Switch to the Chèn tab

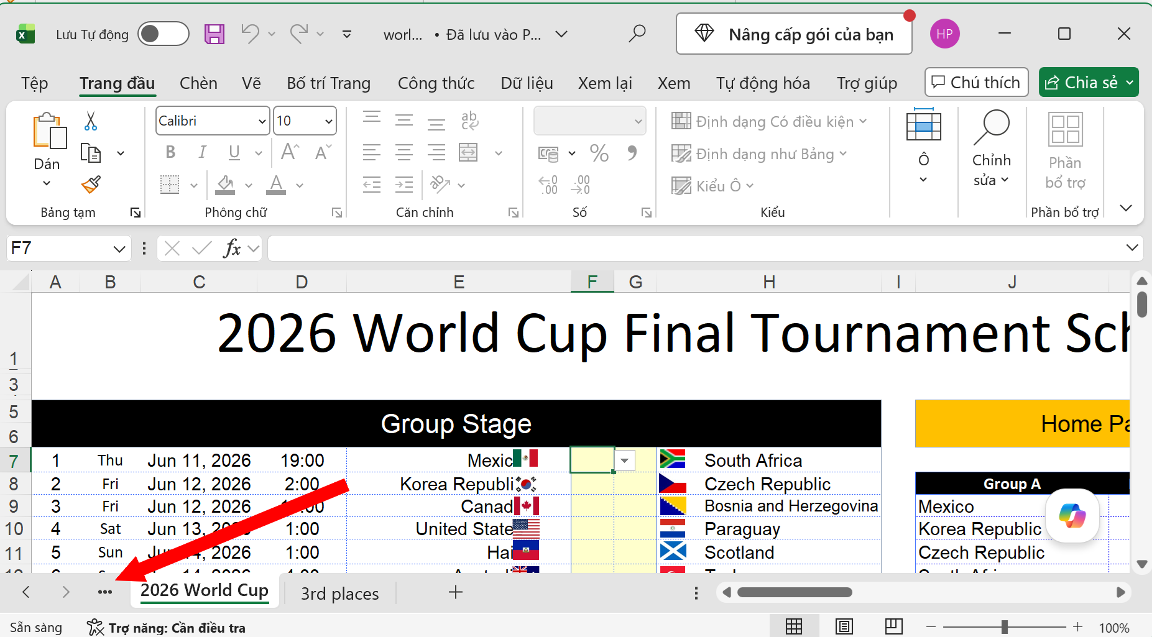coord(198,83)
